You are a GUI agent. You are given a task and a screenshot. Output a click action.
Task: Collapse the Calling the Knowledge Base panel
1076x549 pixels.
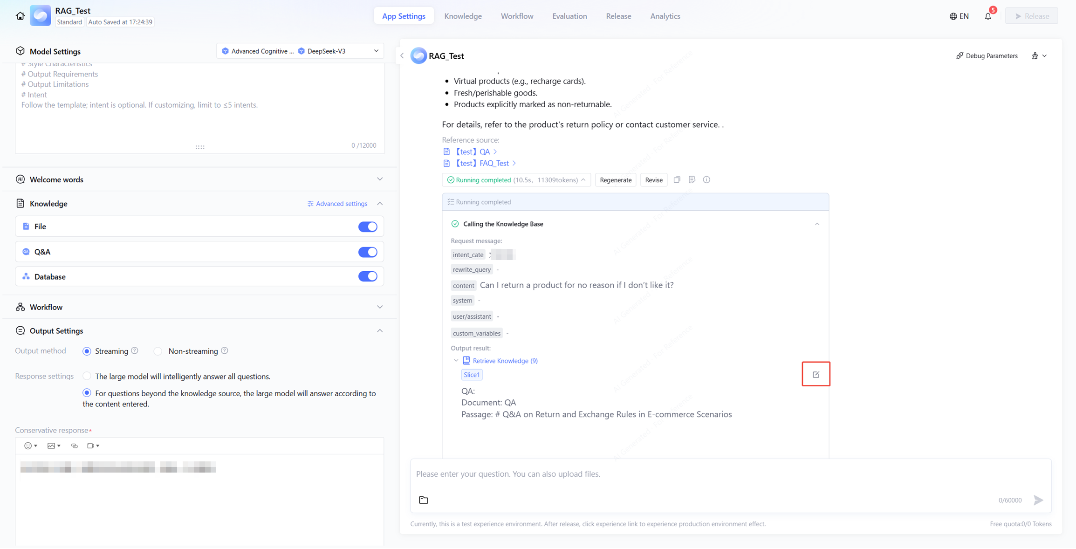(816, 224)
